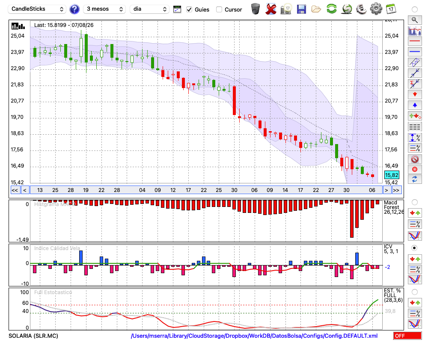
Task: Click the red OFF status indicator
Action: (407, 336)
